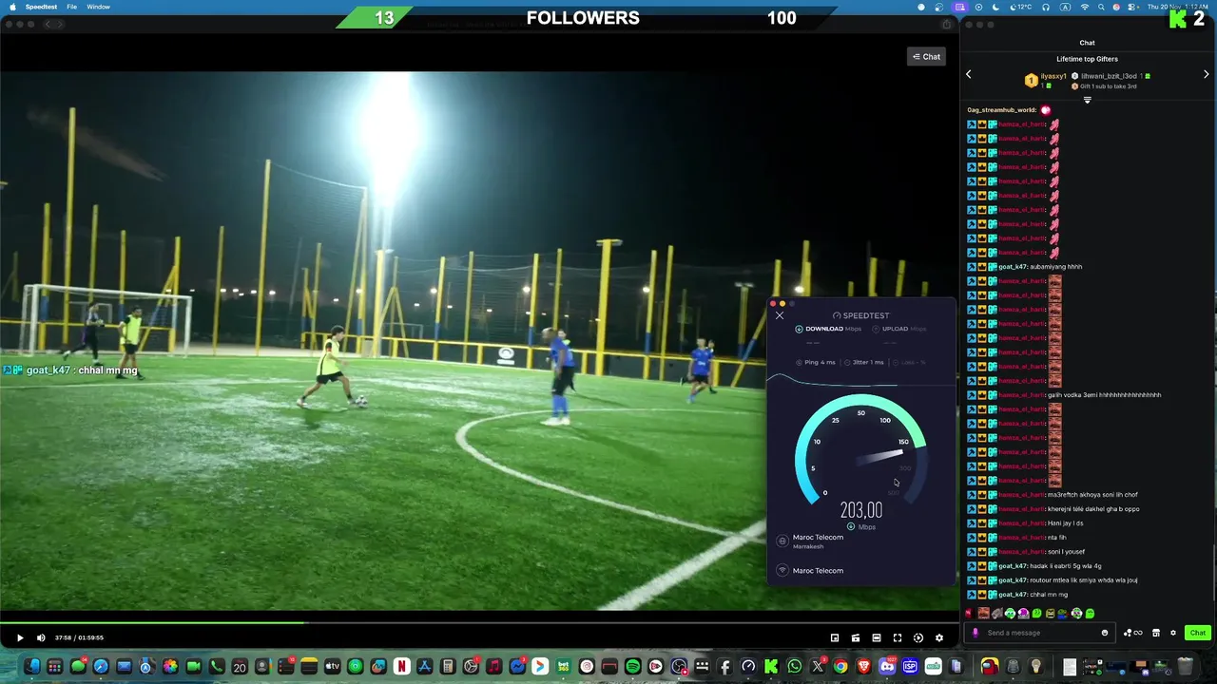Open channel shop icon beside chat input

1156,633
